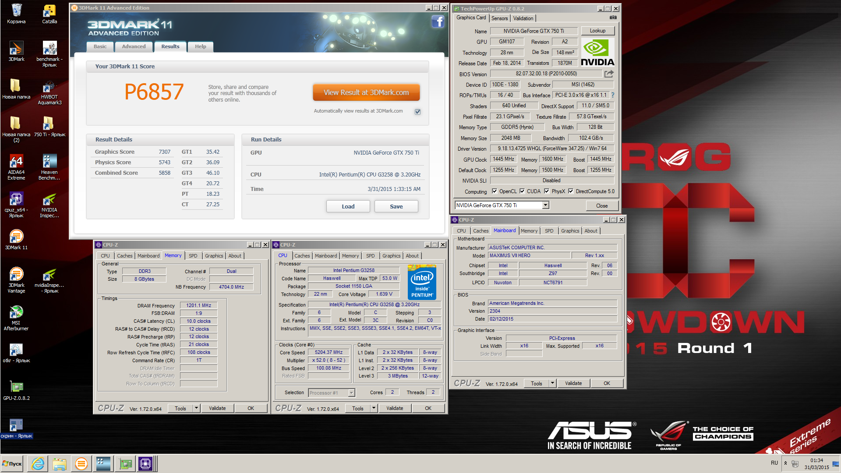Viewport: 841px width, 473px height.
Task: Expand the GPU selection dropdown in GPU-Z
Action: (x=546, y=205)
